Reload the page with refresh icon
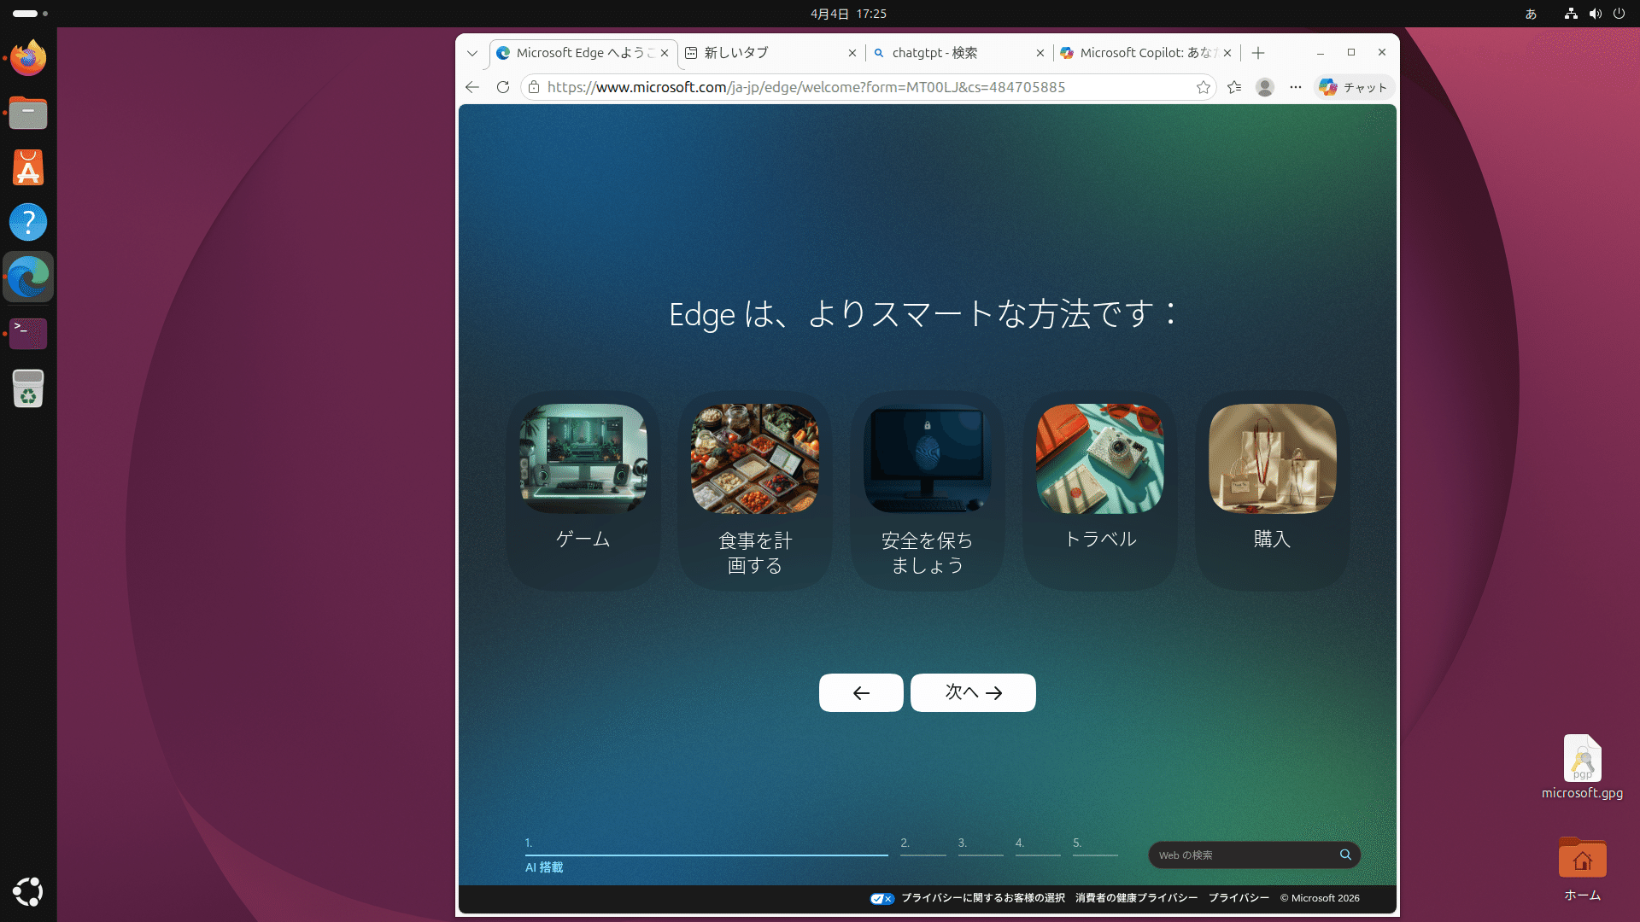Screen dimensions: 1640x922 [503, 87]
